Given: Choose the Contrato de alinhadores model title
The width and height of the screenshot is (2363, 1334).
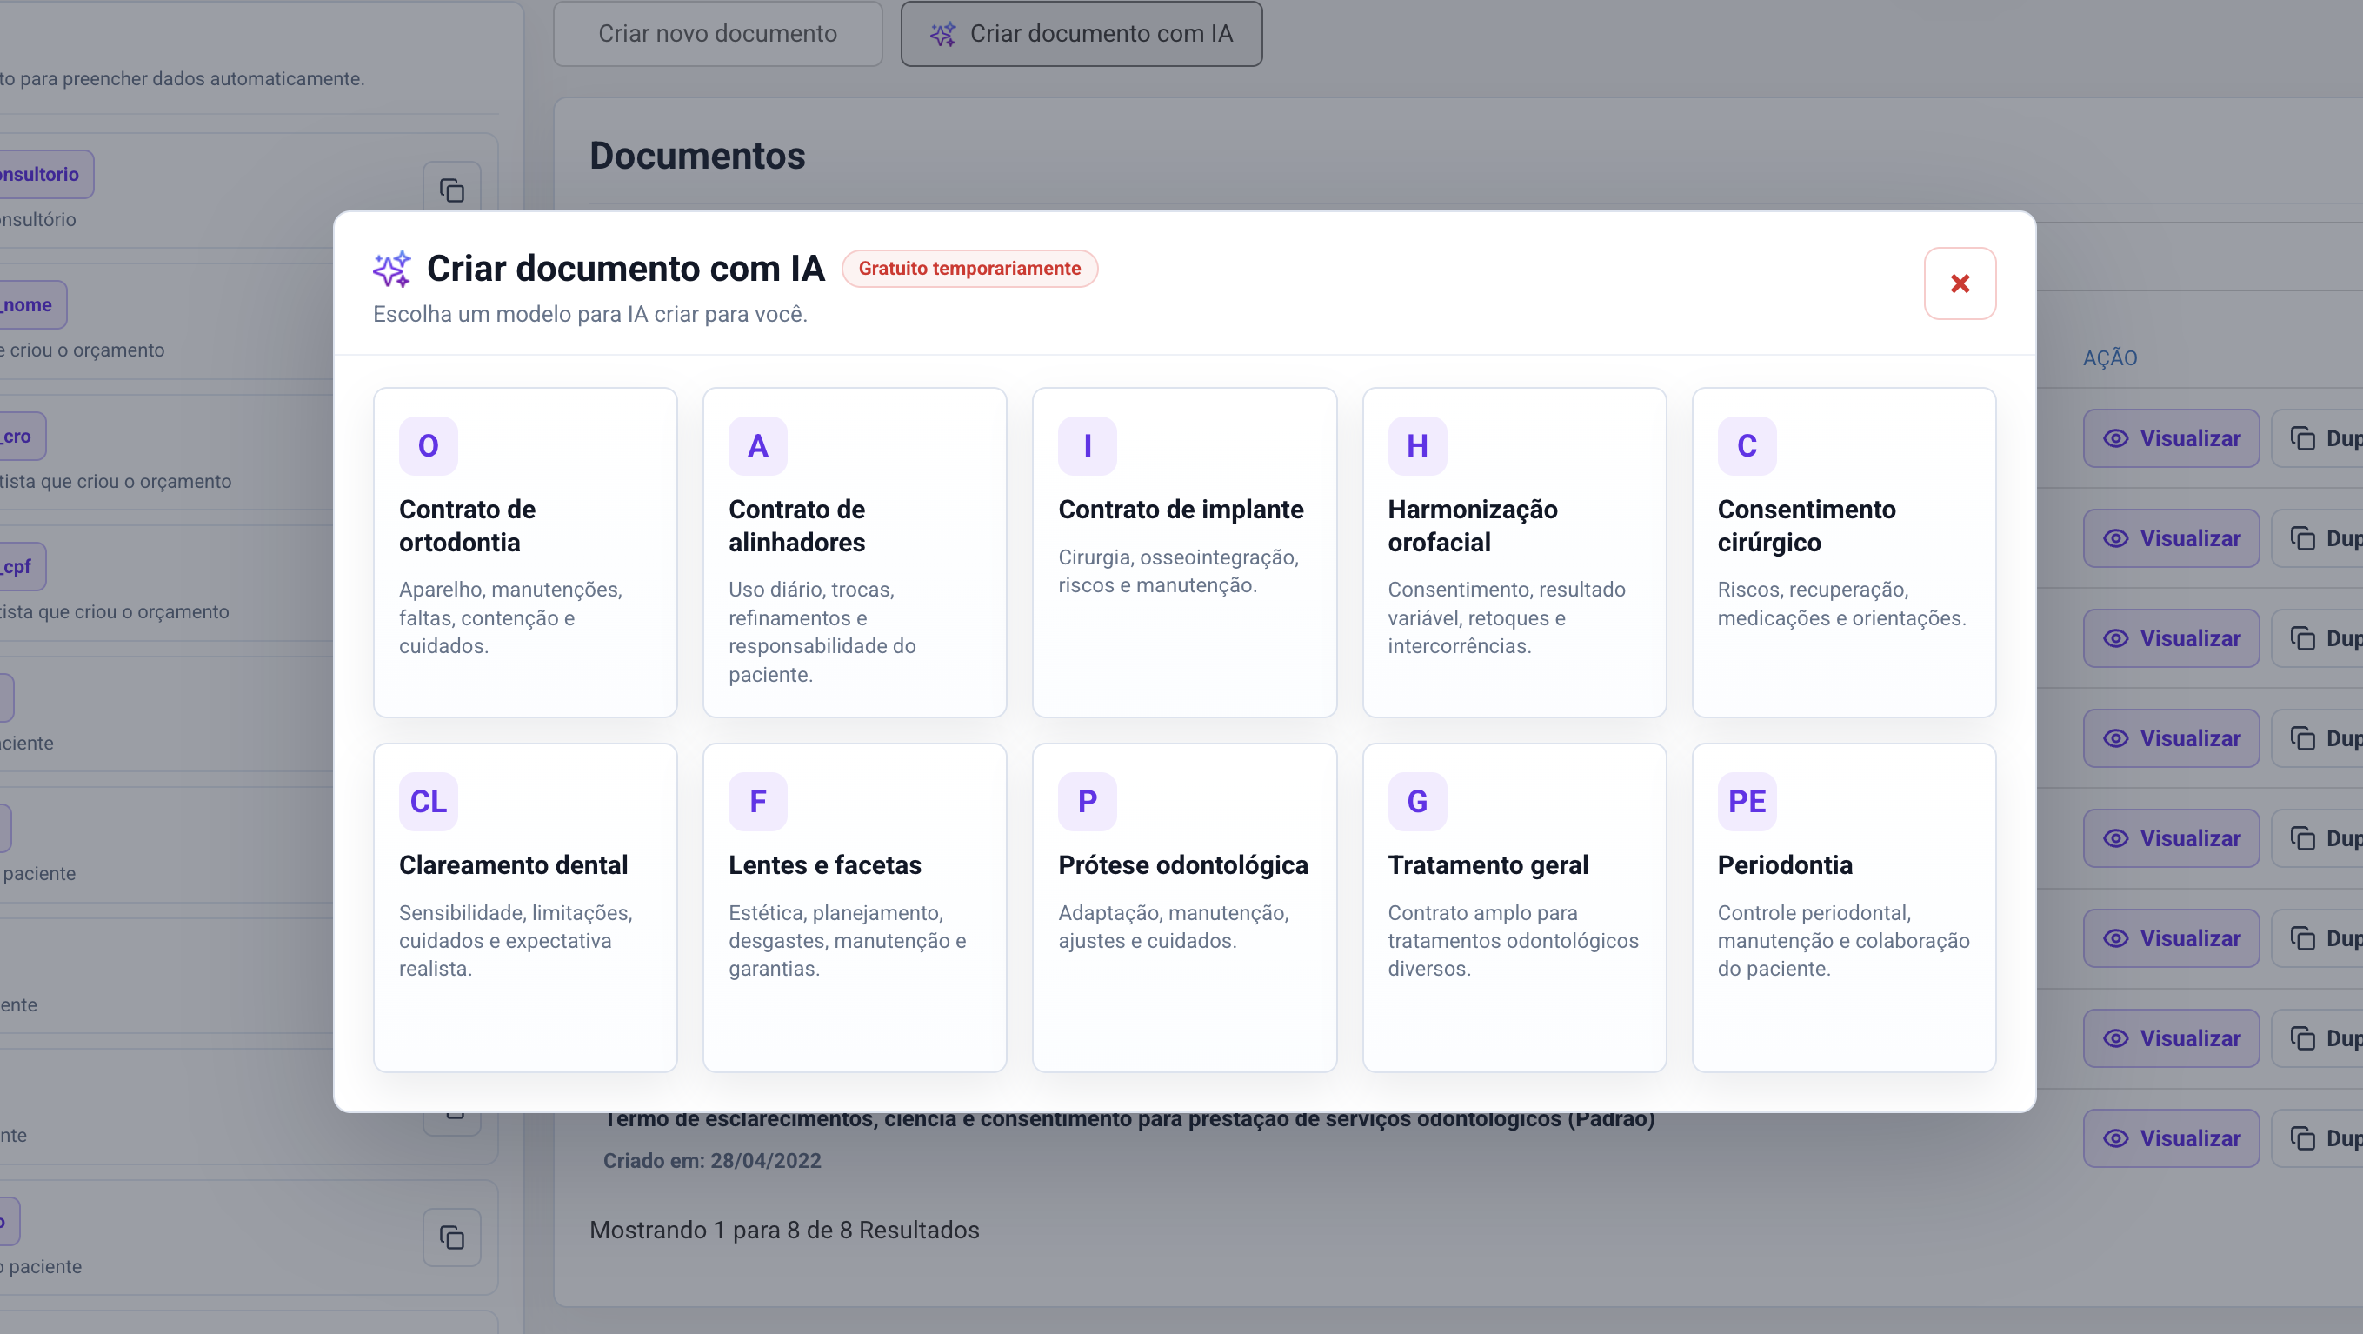Looking at the screenshot, I should (x=796, y=526).
